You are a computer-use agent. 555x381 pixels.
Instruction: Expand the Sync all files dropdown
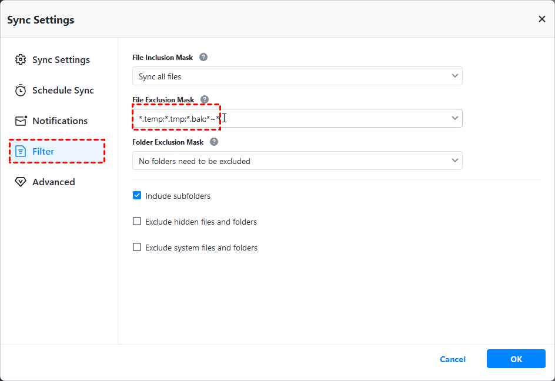coord(454,76)
